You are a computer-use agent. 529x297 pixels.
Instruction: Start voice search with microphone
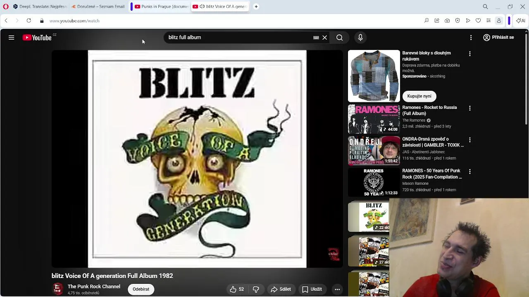(360, 38)
